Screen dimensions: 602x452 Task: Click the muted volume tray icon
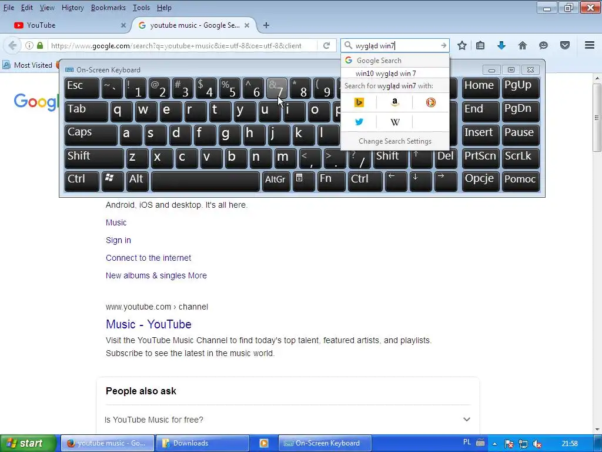(537, 444)
